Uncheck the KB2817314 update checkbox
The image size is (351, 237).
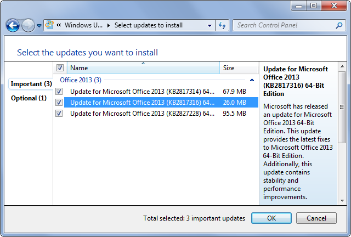[x=59, y=91]
